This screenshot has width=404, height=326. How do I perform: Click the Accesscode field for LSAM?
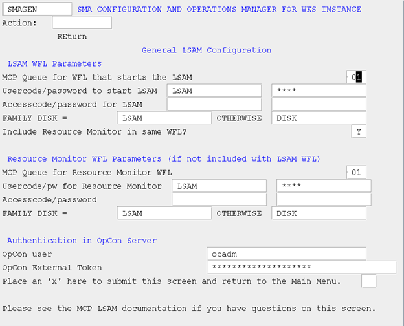[x=214, y=104]
